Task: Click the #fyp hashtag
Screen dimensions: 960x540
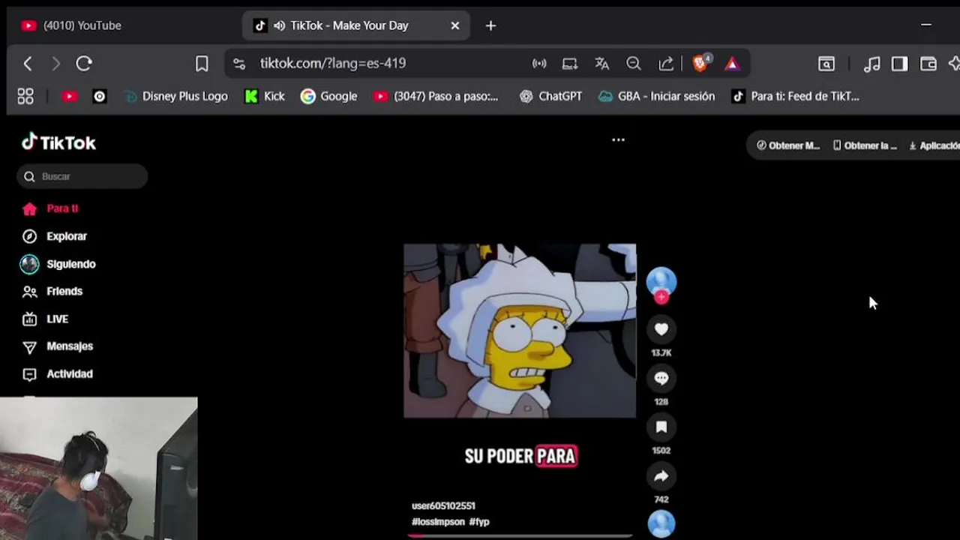Action: [x=479, y=521]
